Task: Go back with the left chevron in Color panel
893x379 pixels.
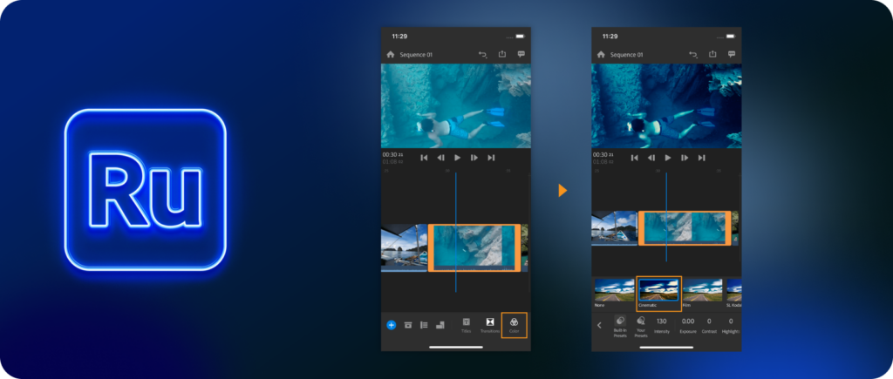Action: click(599, 326)
